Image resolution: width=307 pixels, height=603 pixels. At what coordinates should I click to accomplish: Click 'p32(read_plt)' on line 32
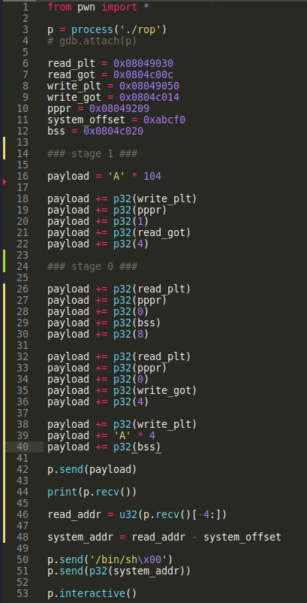click(152, 356)
